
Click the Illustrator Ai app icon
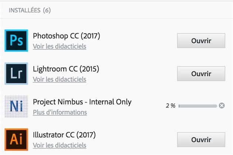[16, 140]
